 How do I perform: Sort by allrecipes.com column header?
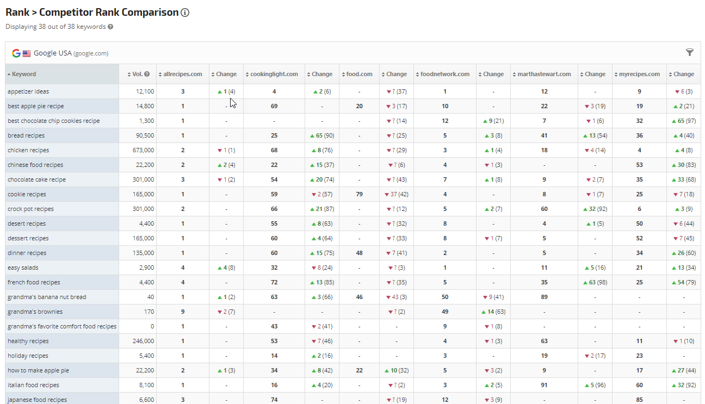coord(182,74)
